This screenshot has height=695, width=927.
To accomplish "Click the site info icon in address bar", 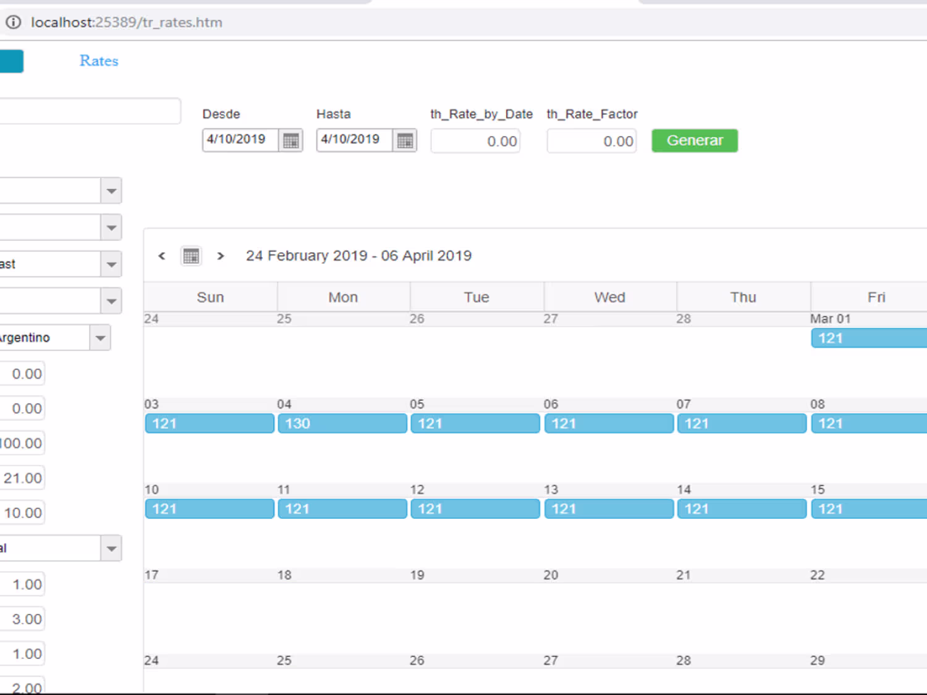I will coord(13,22).
